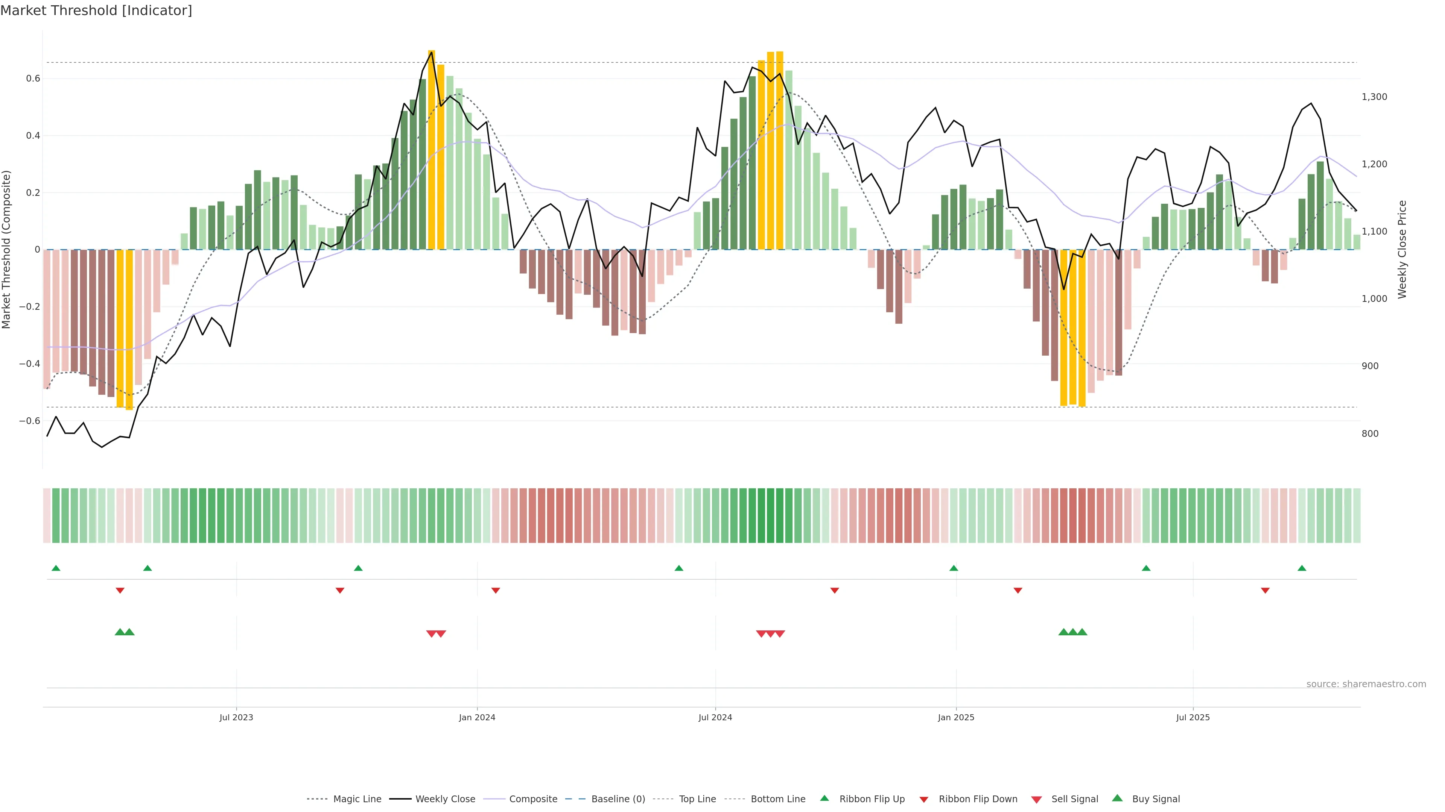The image size is (1445, 812).
Task: Click the source: sharemaestro.com text
Action: 1366,684
